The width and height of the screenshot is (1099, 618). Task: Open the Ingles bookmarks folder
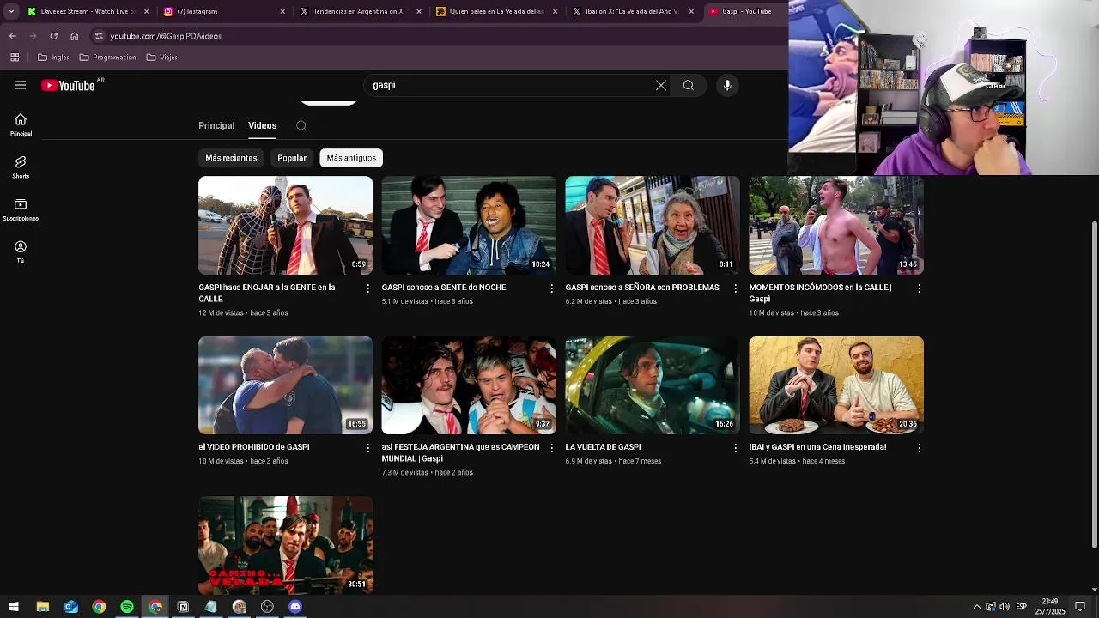click(53, 58)
